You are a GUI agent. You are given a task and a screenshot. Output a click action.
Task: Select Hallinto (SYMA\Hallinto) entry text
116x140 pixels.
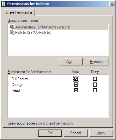[33, 33]
